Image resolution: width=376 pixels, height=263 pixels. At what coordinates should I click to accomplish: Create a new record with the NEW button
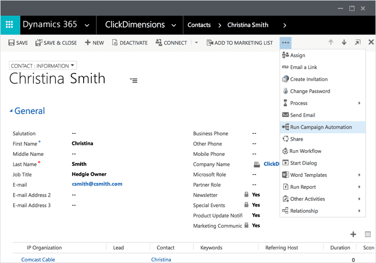tap(94, 43)
